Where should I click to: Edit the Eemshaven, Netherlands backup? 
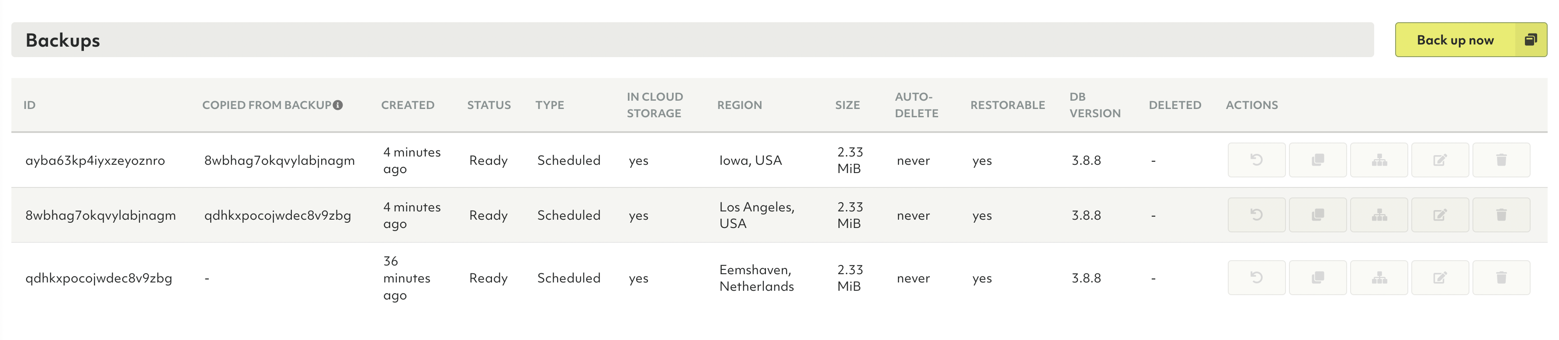point(1440,278)
